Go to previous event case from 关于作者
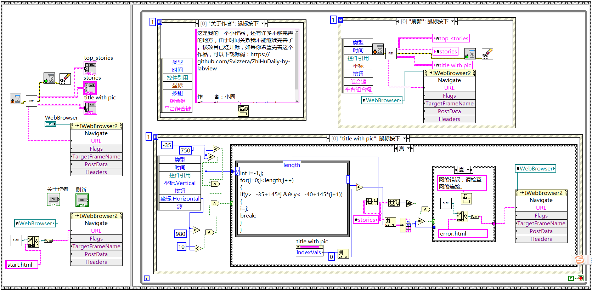This screenshot has width=592, height=290. 197,23
